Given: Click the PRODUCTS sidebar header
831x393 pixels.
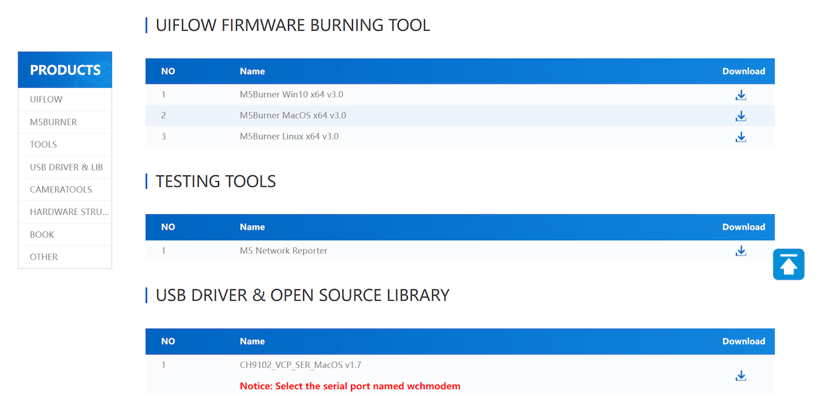Looking at the screenshot, I should point(65,70).
